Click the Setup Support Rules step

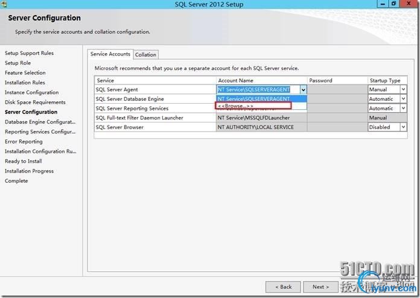29,53
